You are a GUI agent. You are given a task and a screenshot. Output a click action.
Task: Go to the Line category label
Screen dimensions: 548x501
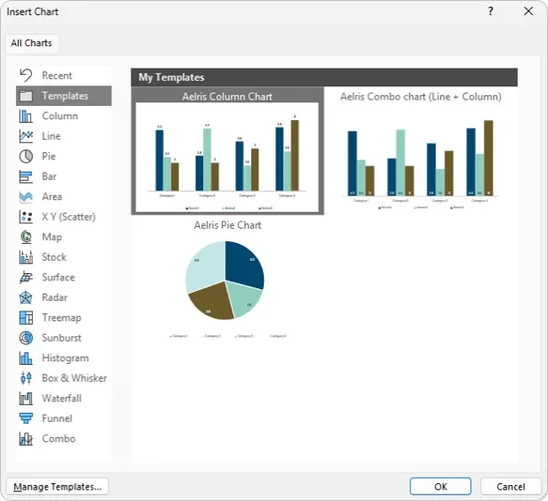[51, 136]
